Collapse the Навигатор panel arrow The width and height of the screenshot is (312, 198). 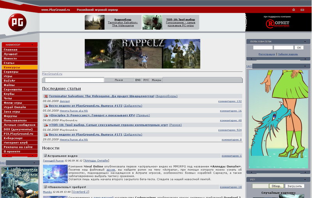(x=32, y=45)
